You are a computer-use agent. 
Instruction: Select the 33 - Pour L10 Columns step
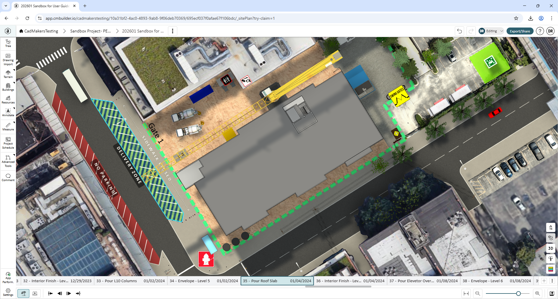tap(130, 281)
